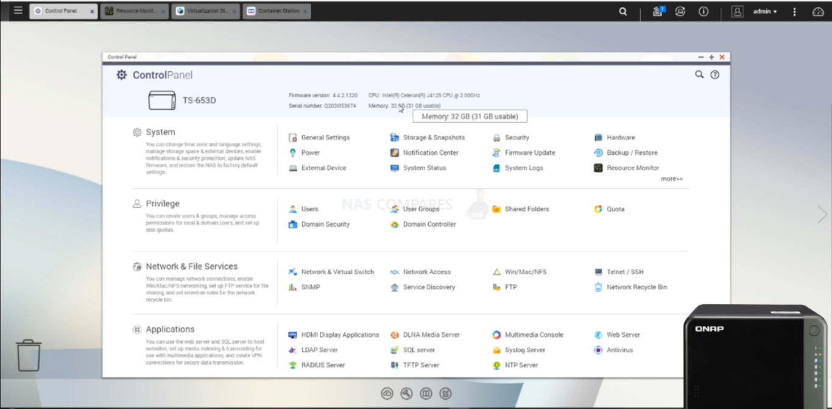This screenshot has width=832, height=409.
Task: Click the top bar search magnifier icon
Action: (x=623, y=11)
